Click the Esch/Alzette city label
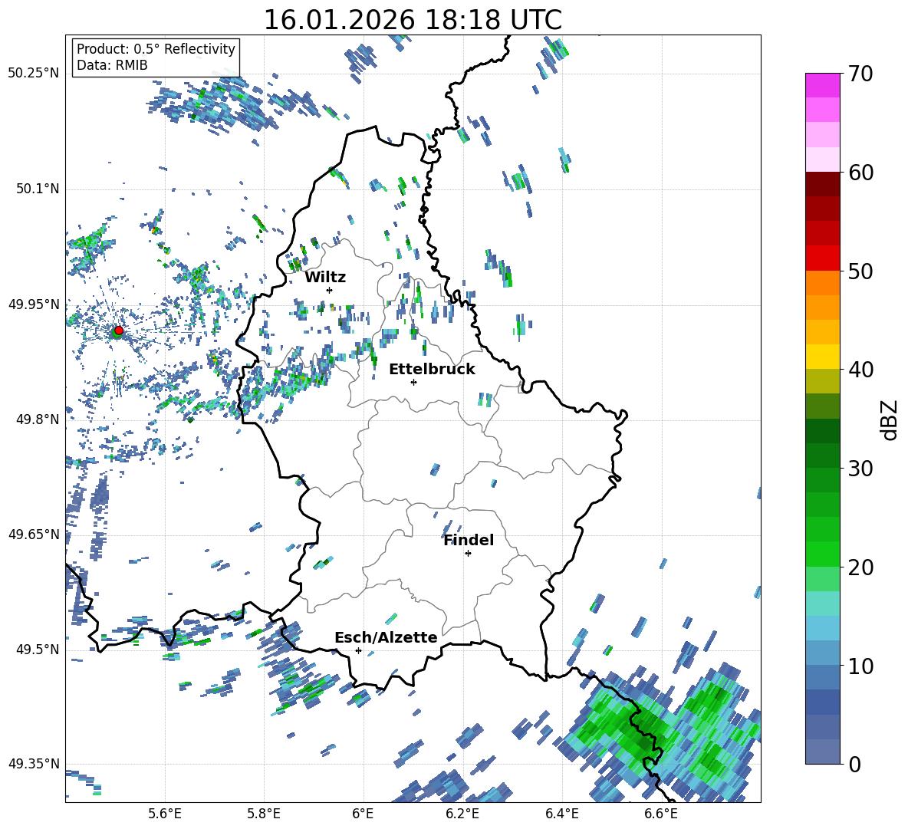 386,637
